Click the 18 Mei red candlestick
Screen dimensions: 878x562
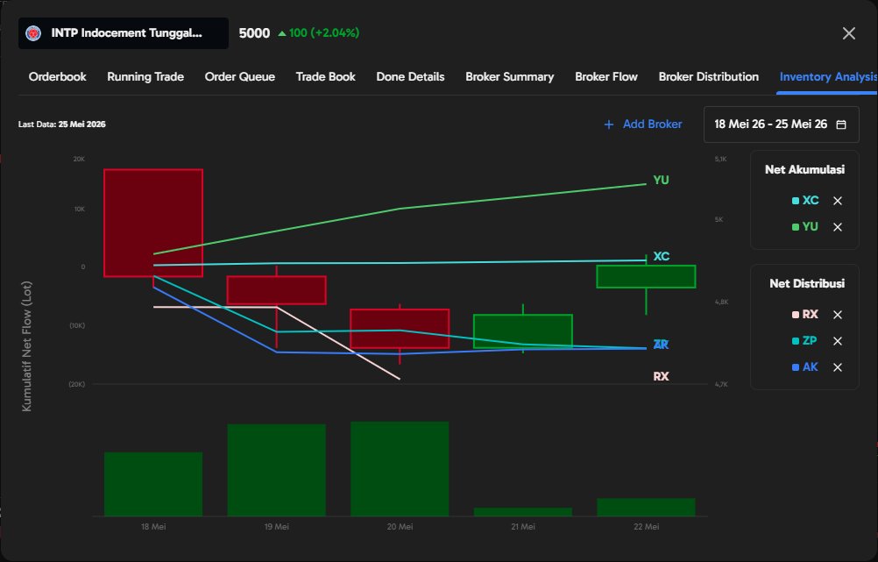(x=153, y=223)
